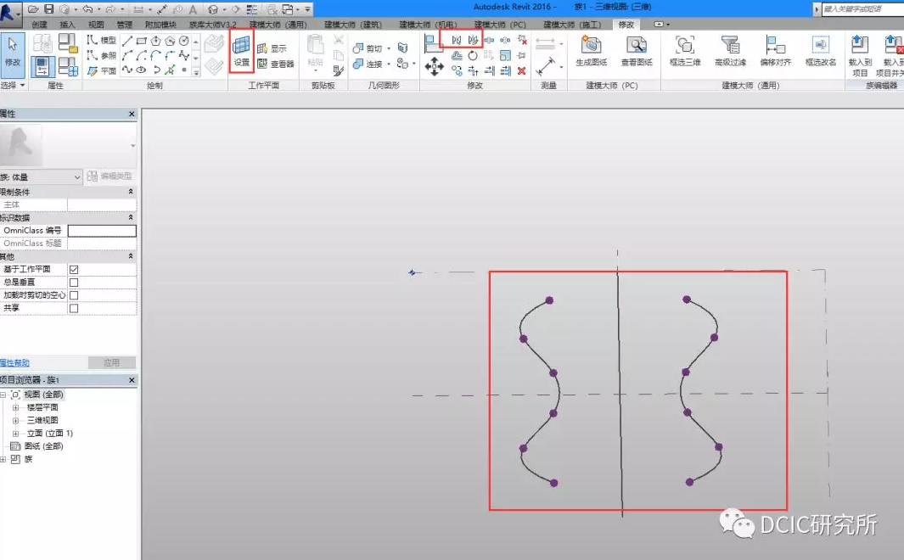The image size is (904, 560).
Task: Select the 修改 arrow tool
Action: point(13,49)
